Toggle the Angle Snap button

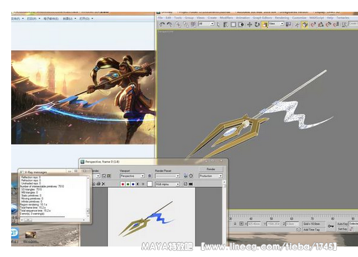pyautogui.click(x=321, y=24)
